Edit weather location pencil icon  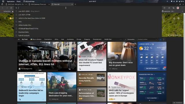pos(151,44)
